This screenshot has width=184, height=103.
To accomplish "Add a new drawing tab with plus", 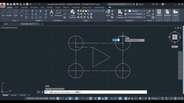I will point(42,24).
